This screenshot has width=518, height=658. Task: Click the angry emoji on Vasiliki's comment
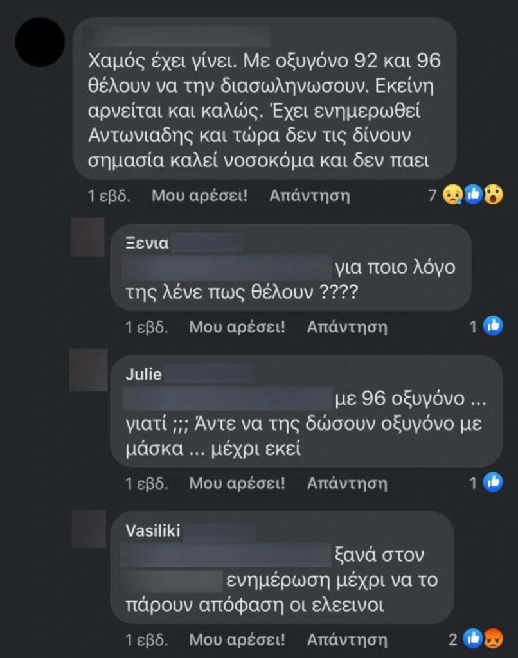[494, 639]
